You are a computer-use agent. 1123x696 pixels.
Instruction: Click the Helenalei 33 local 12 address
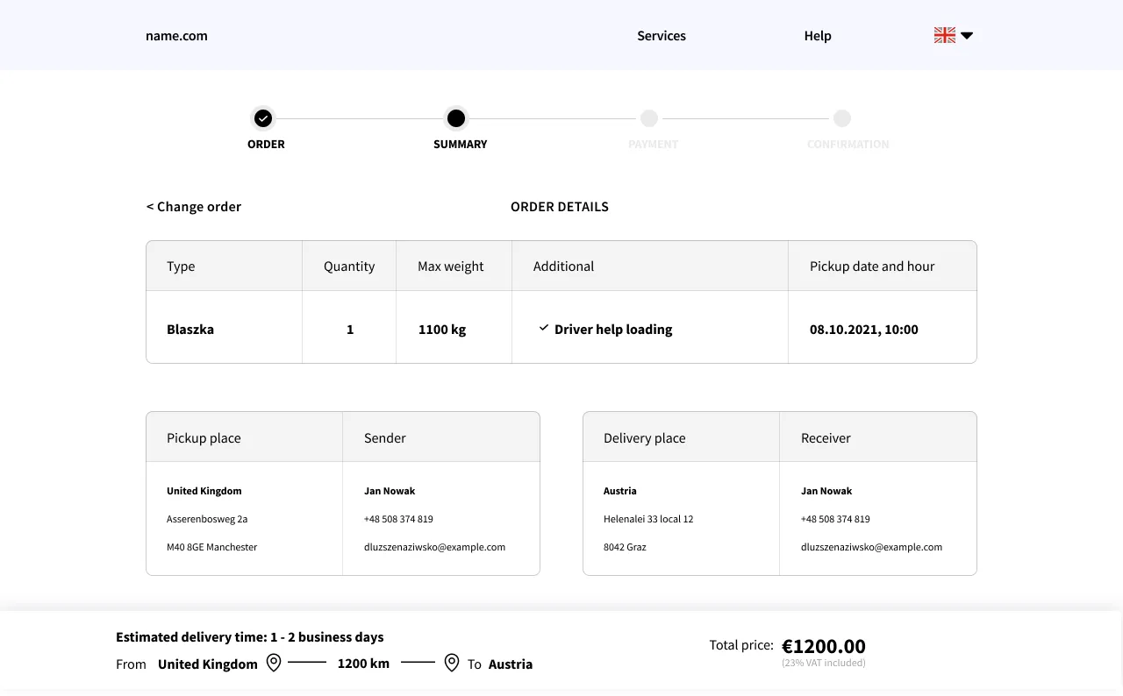click(648, 519)
